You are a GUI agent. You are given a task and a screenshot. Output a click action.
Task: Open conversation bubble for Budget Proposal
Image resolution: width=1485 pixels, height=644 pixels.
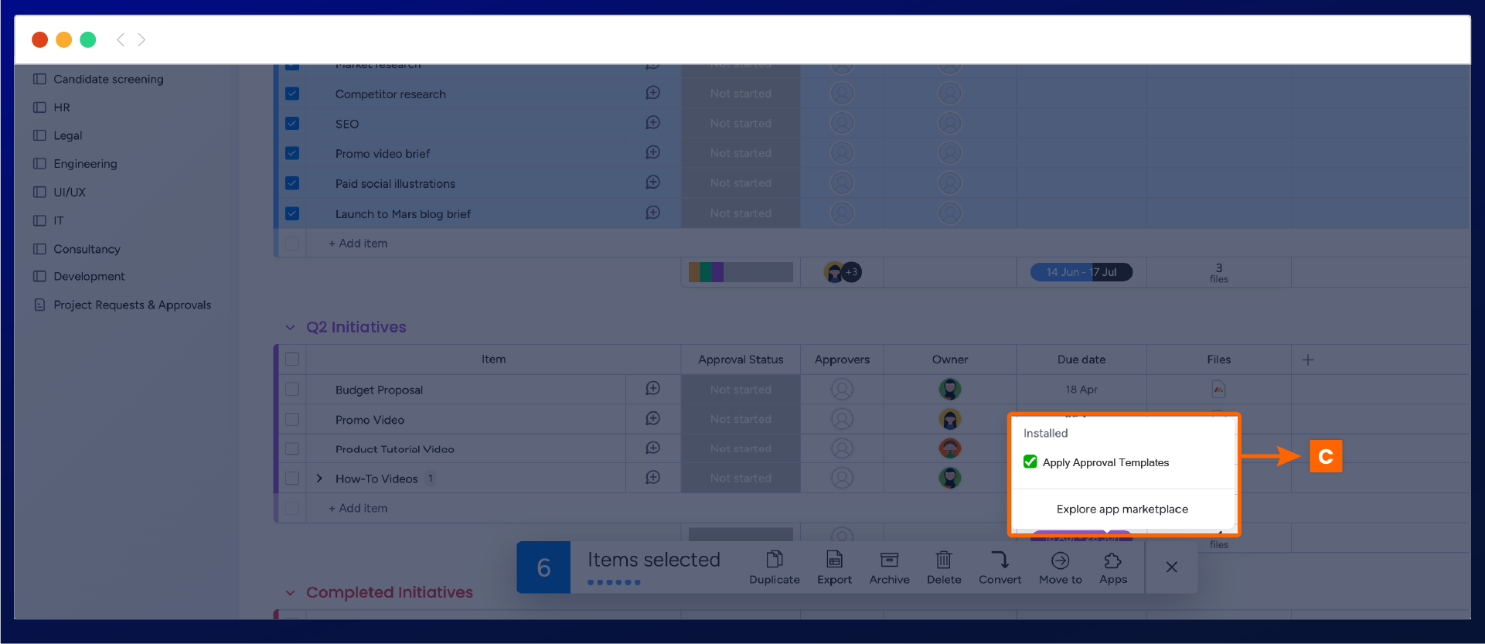652,389
